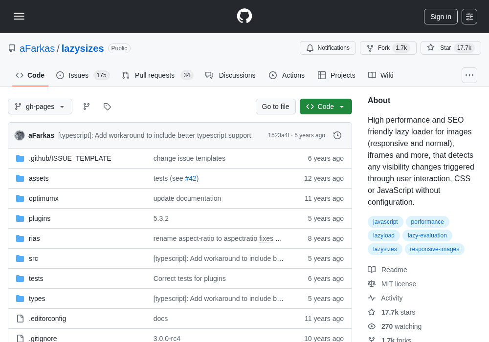Expand the additional navigation options ellipsis
This screenshot has height=342, width=489.
(x=469, y=75)
